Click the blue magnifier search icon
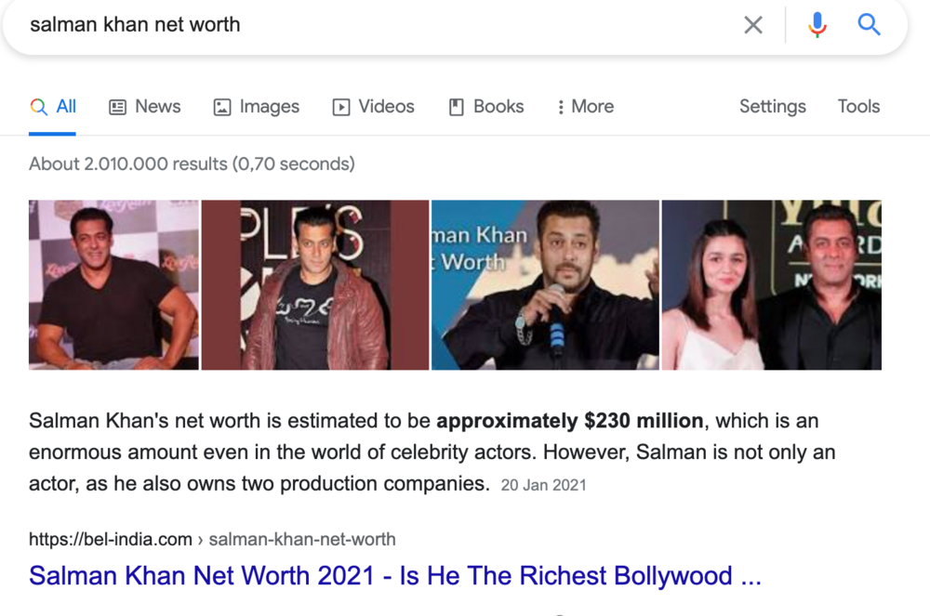The width and height of the screenshot is (930, 616). point(869,24)
